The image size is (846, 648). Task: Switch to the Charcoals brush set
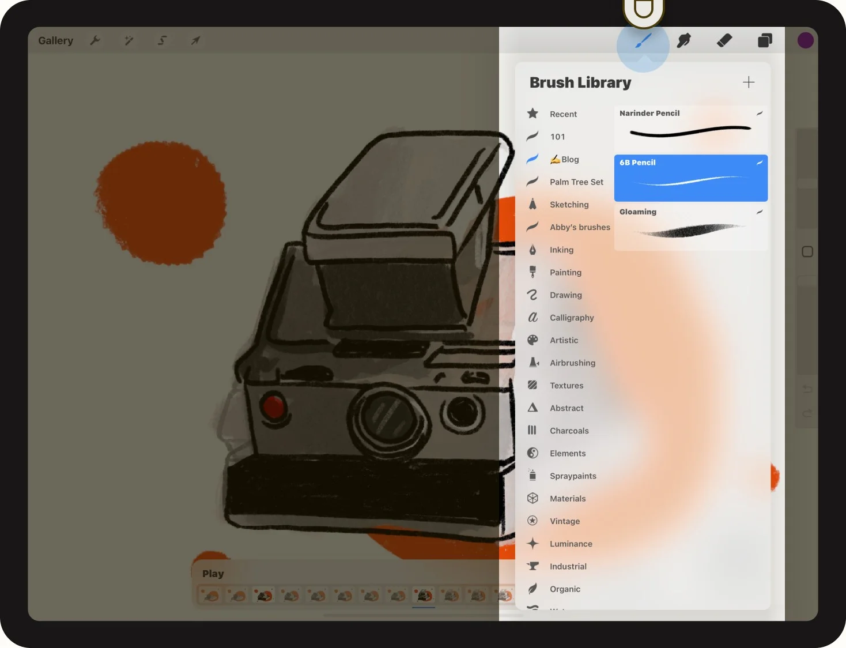click(x=569, y=431)
